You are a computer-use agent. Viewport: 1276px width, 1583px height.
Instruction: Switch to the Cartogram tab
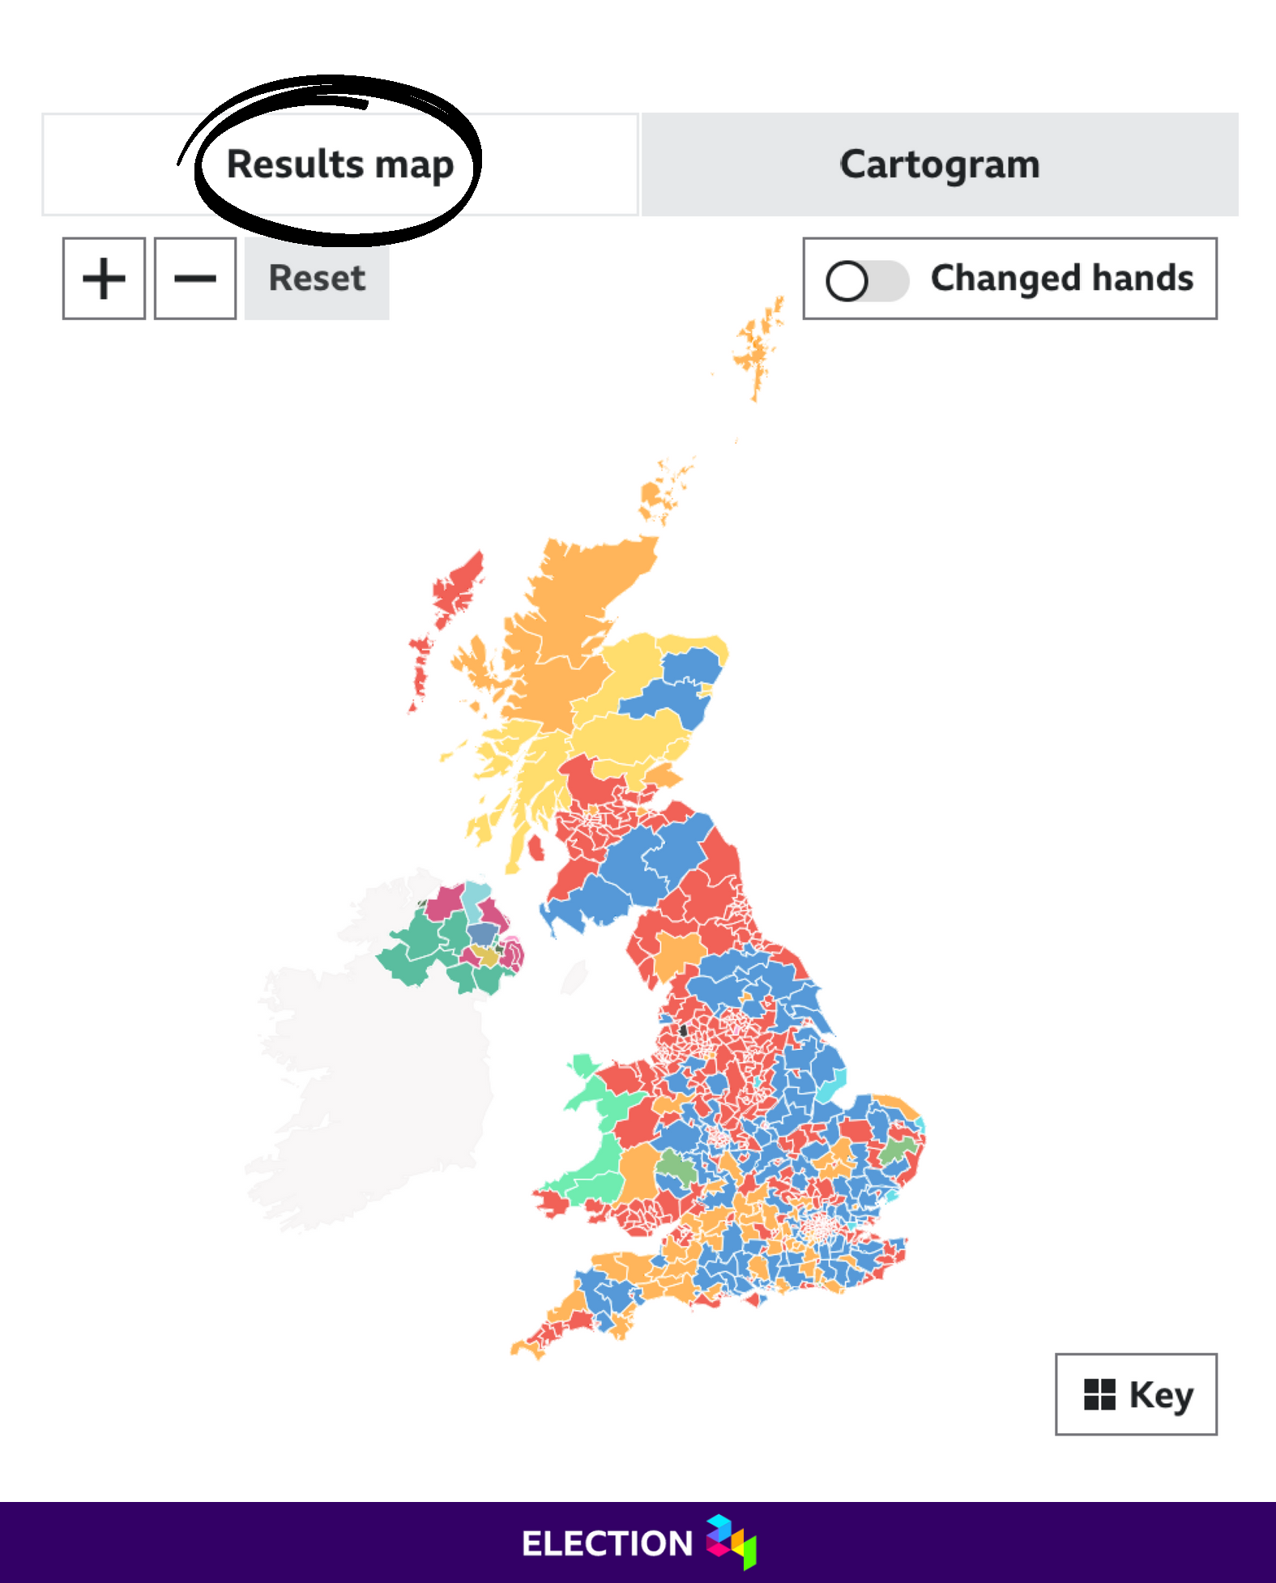[x=940, y=164]
